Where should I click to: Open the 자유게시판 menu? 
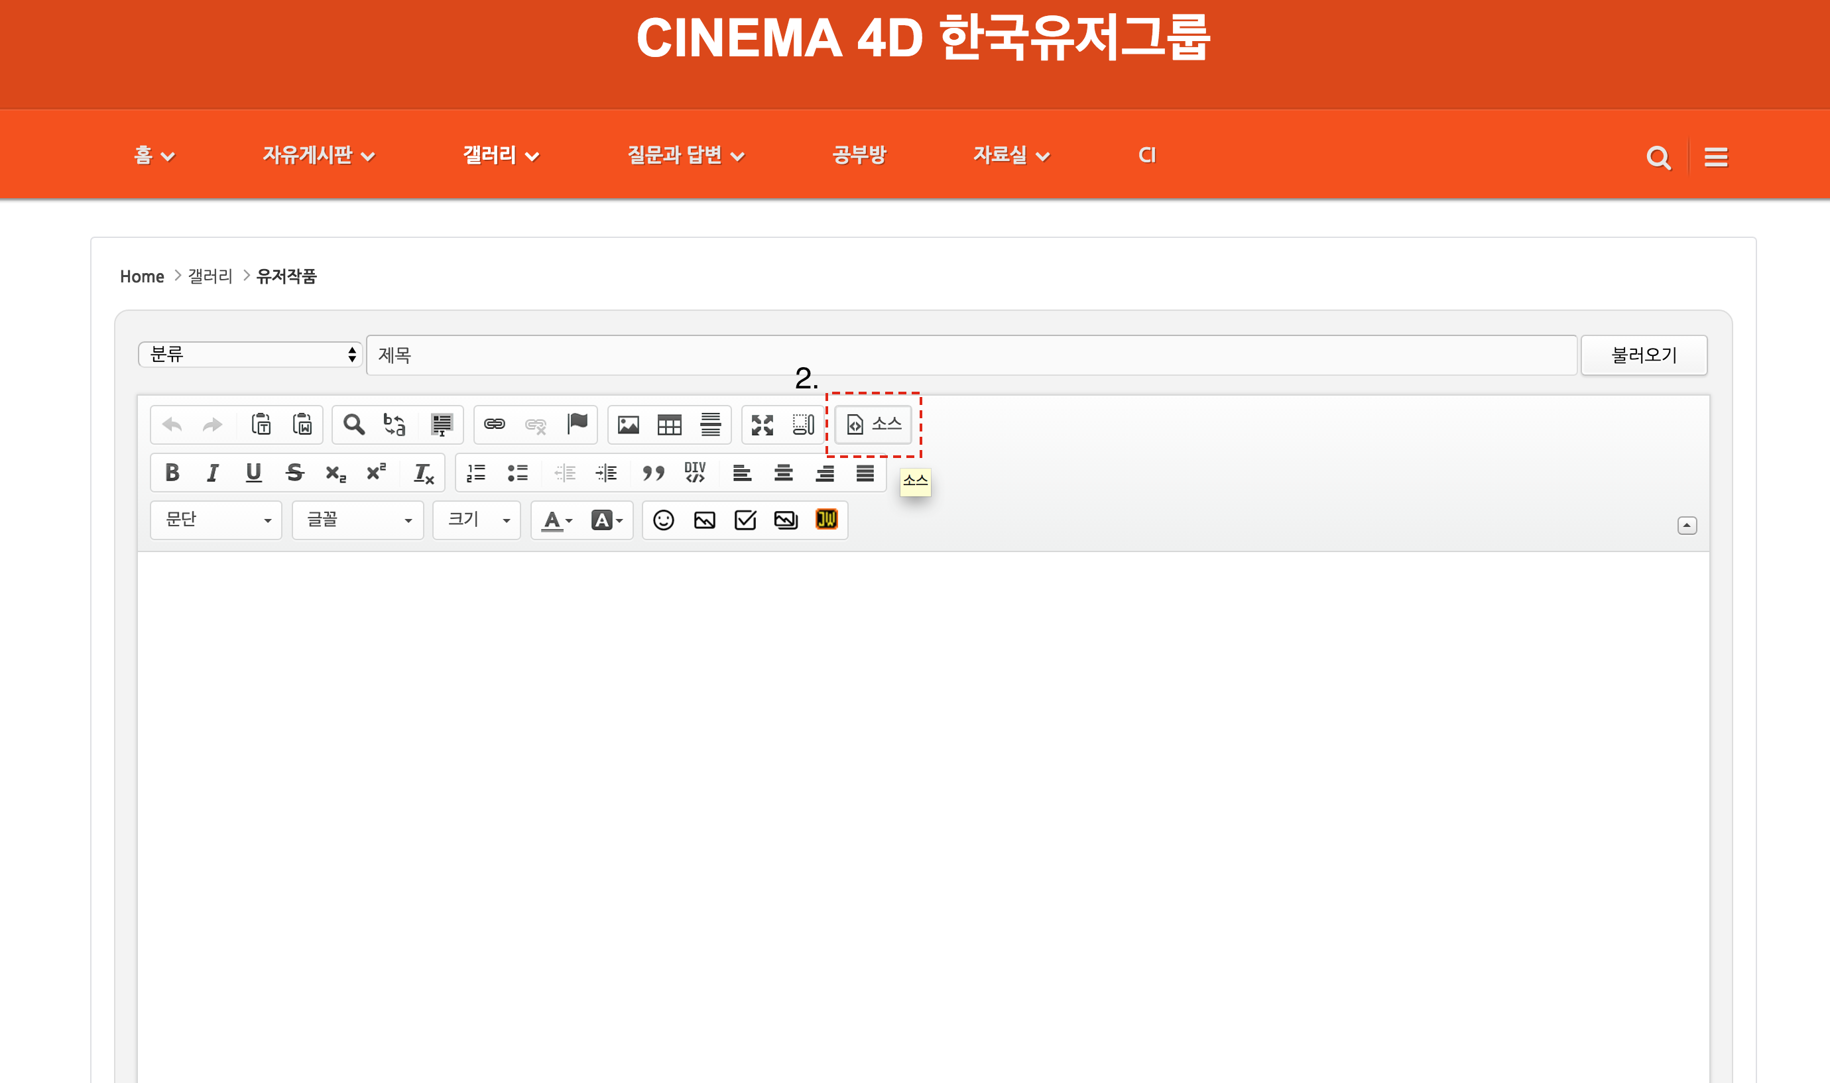pos(319,156)
